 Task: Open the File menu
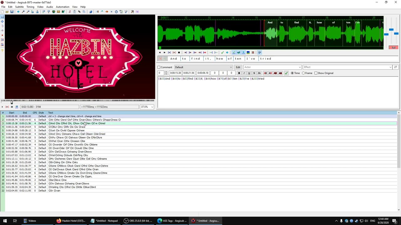click(3, 7)
